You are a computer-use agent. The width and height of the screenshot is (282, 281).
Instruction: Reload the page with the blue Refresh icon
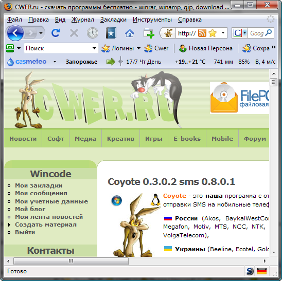(x=56, y=33)
